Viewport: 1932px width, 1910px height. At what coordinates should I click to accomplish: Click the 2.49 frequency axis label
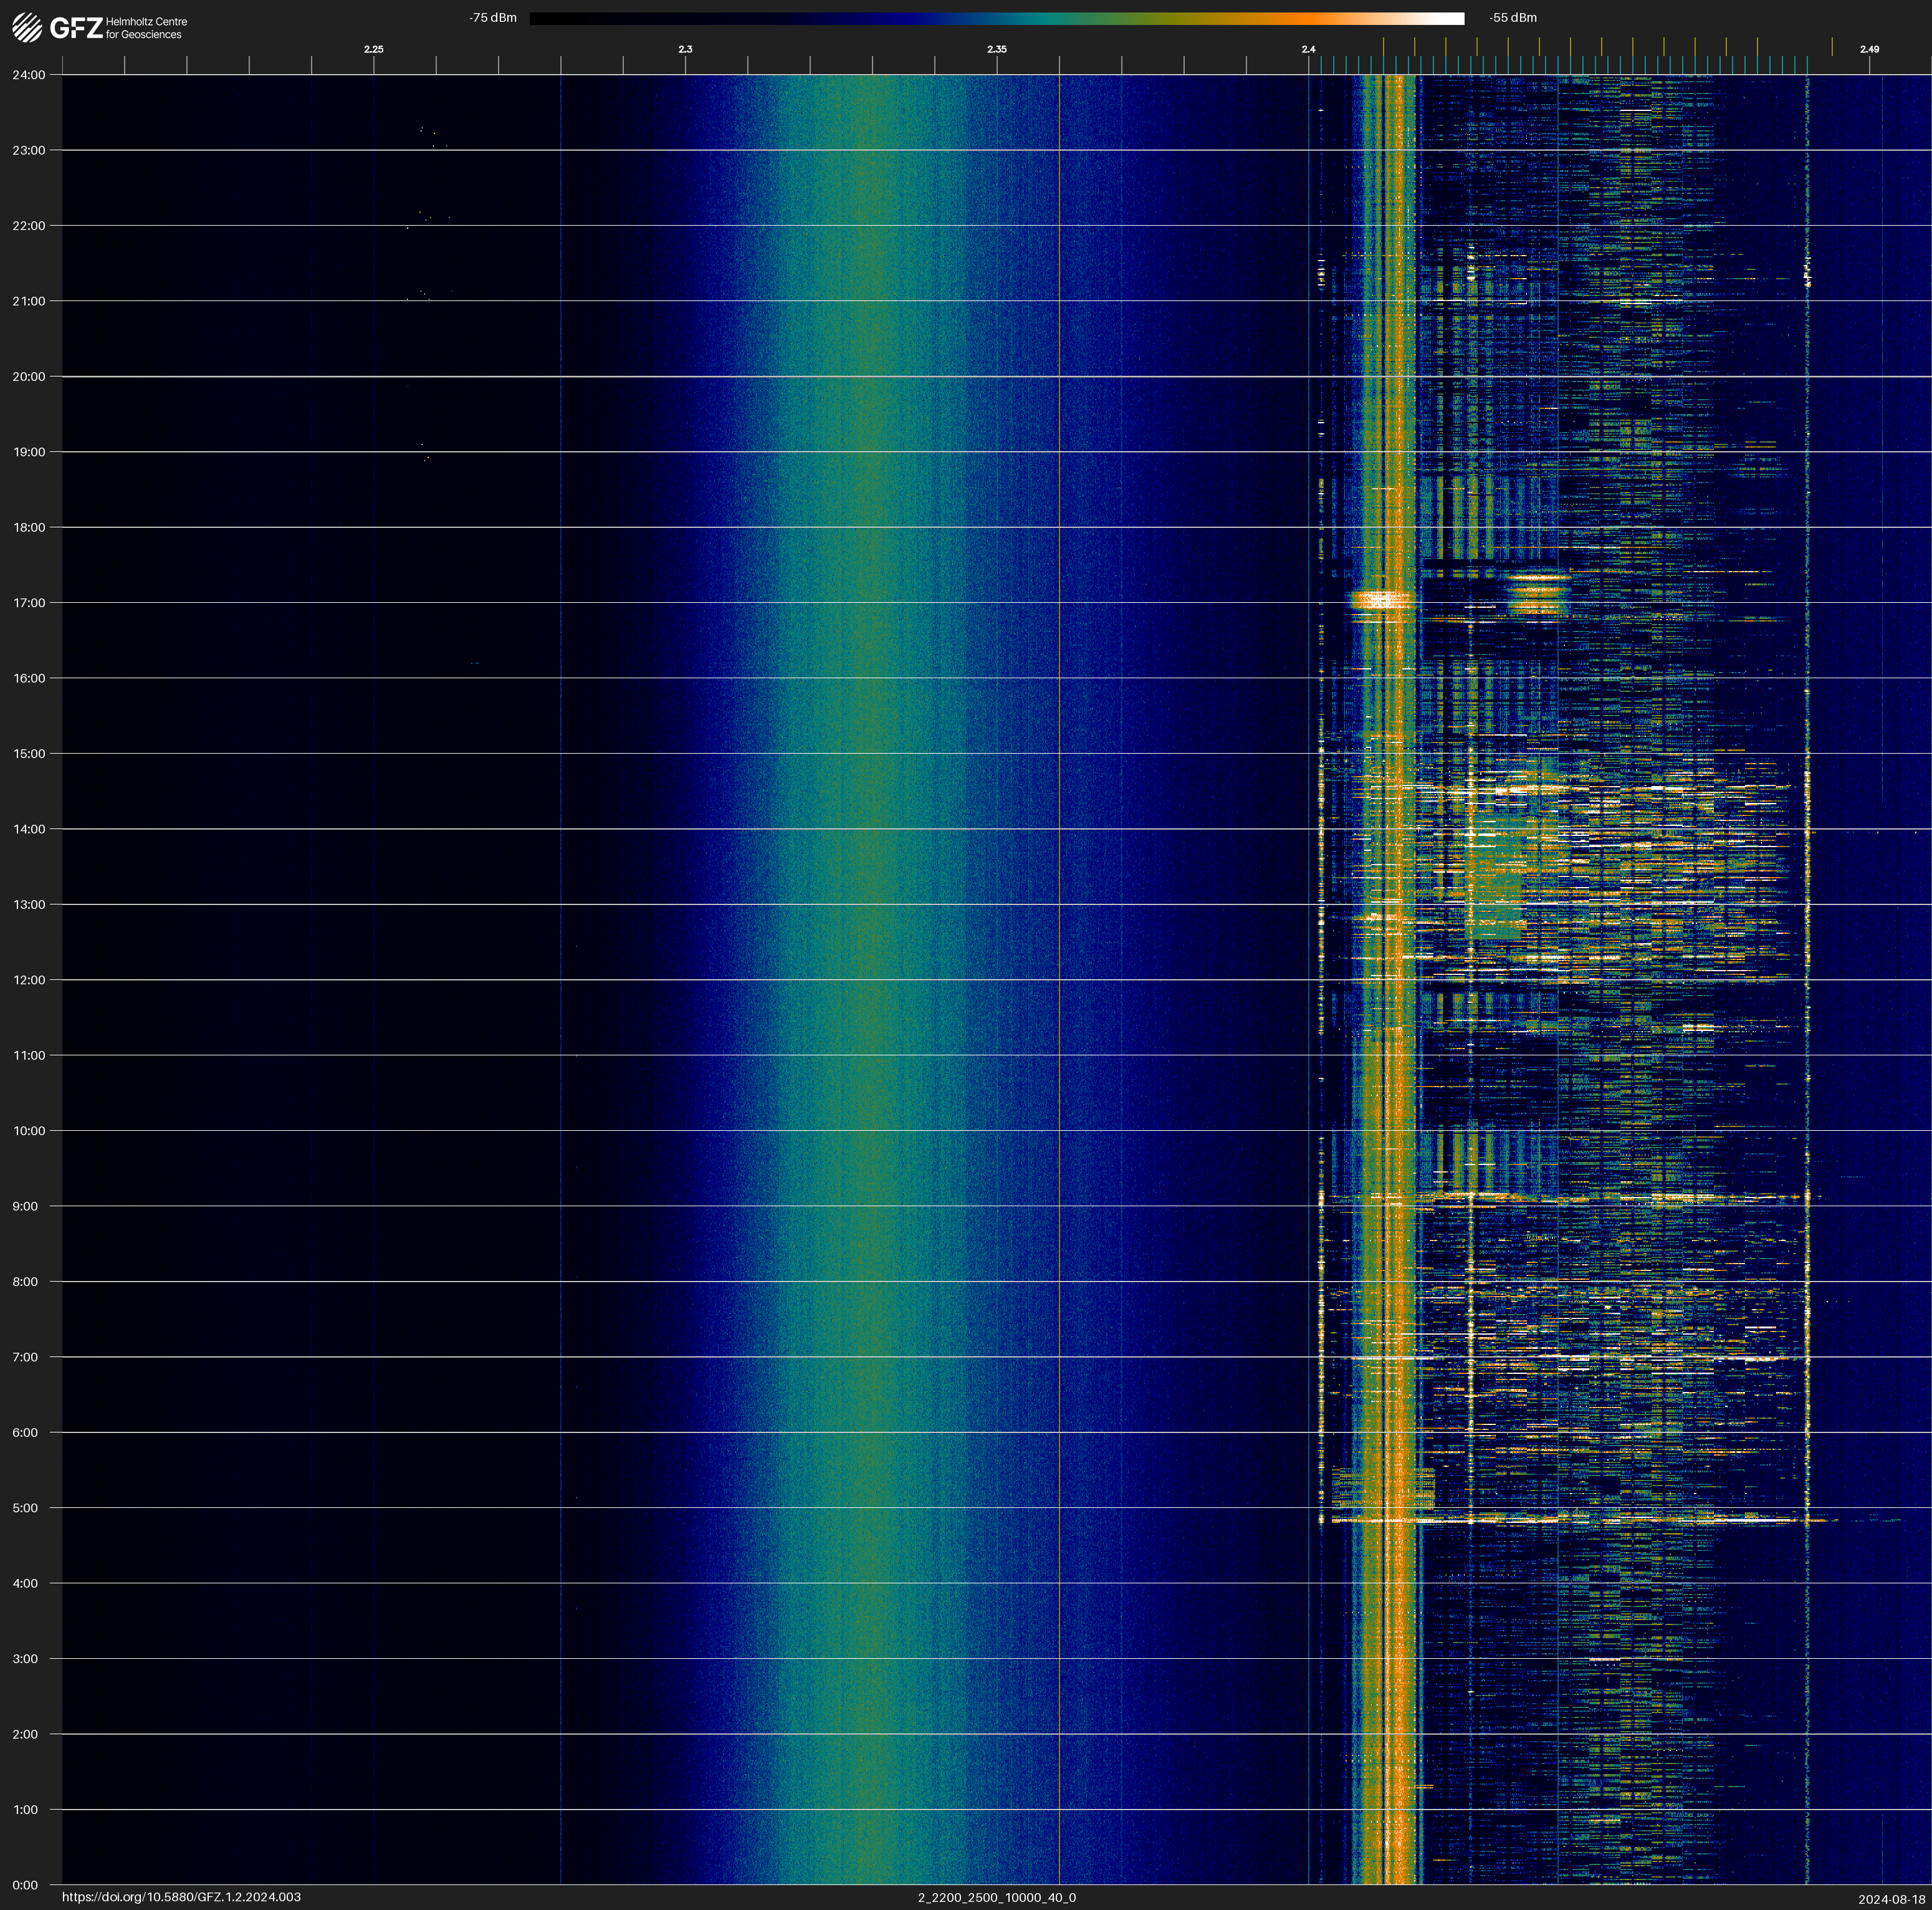[x=1868, y=49]
